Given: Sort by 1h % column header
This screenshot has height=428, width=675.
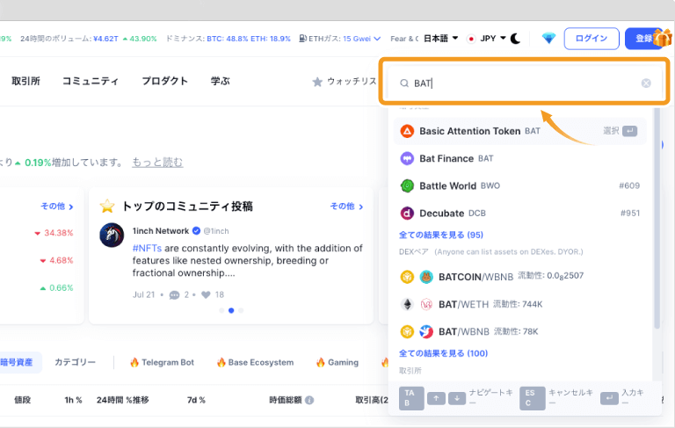Looking at the screenshot, I should 73,400.
